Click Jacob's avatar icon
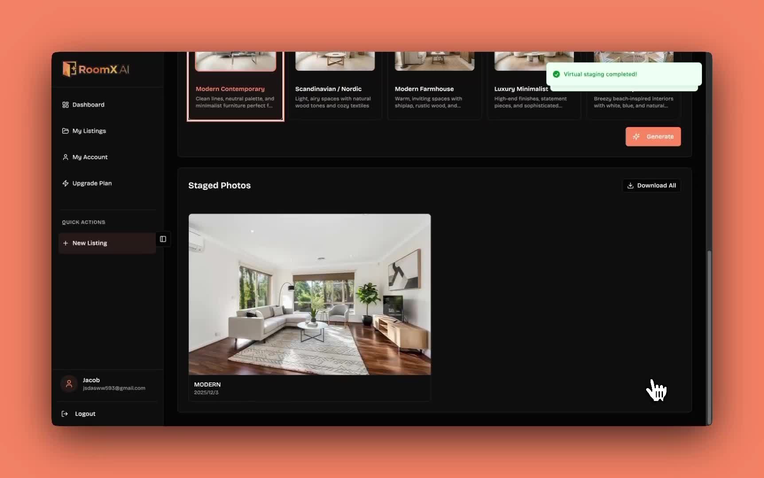 [x=69, y=384]
